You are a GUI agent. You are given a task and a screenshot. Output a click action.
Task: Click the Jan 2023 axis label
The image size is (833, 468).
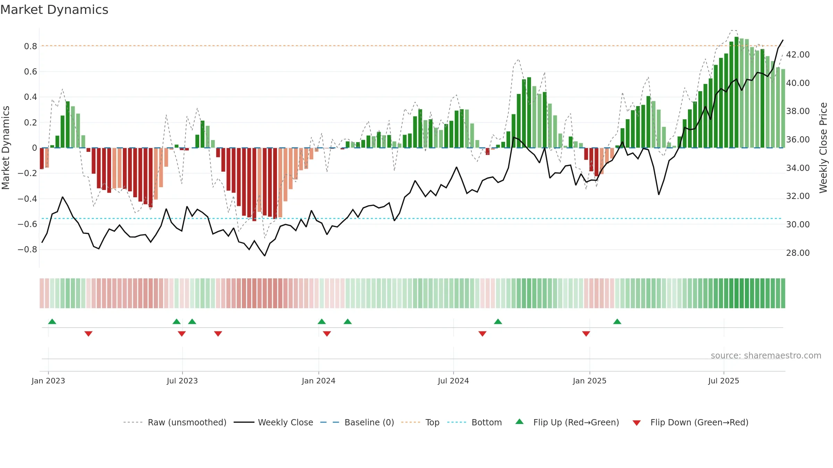48,381
